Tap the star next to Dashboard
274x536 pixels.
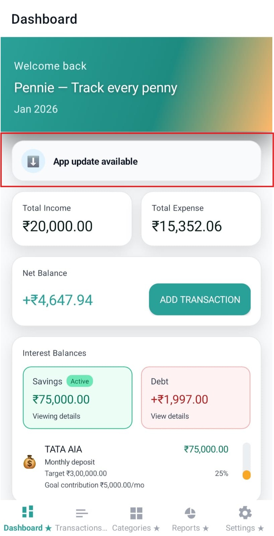[48, 528]
